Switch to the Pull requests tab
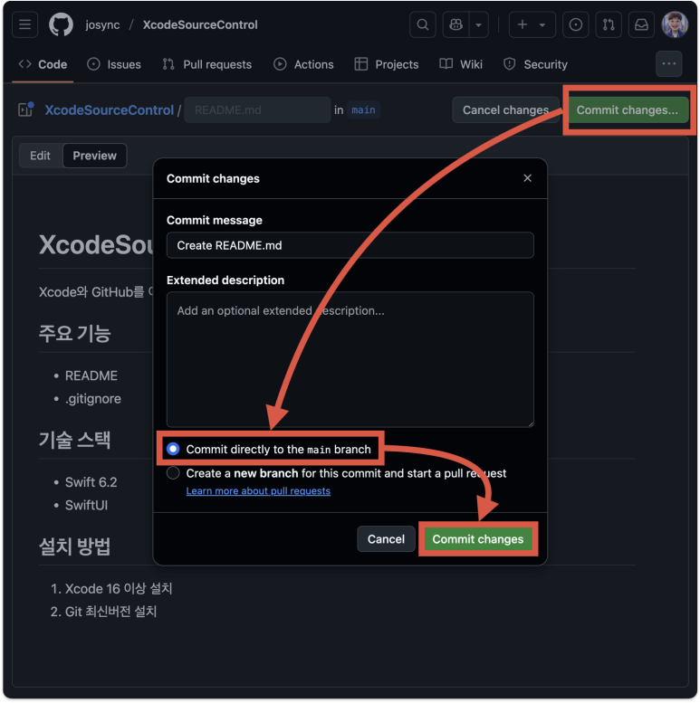Image resolution: width=700 pixels, height=703 pixels. click(x=207, y=64)
